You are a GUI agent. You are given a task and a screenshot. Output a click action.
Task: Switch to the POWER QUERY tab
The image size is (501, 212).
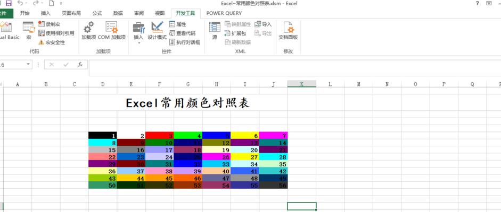pos(224,13)
